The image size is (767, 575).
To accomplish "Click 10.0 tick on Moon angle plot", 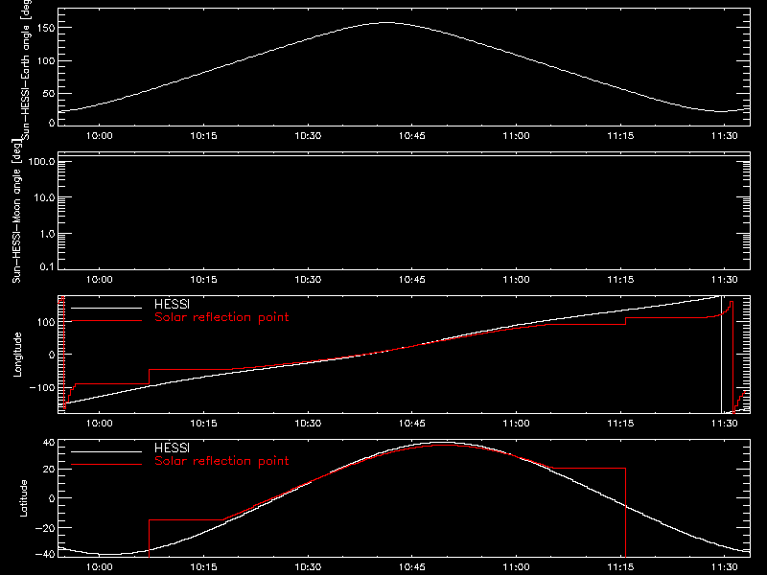I will point(44,198).
